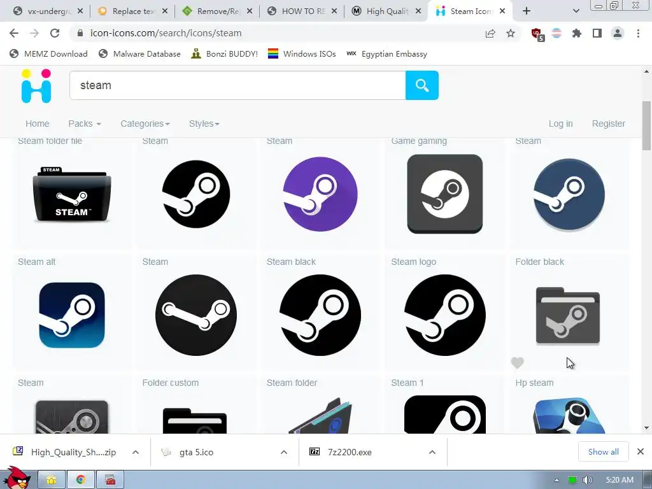The height and width of the screenshot is (489, 652).
Task: Go to icon-icons site logo home
Action: point(36,86)
